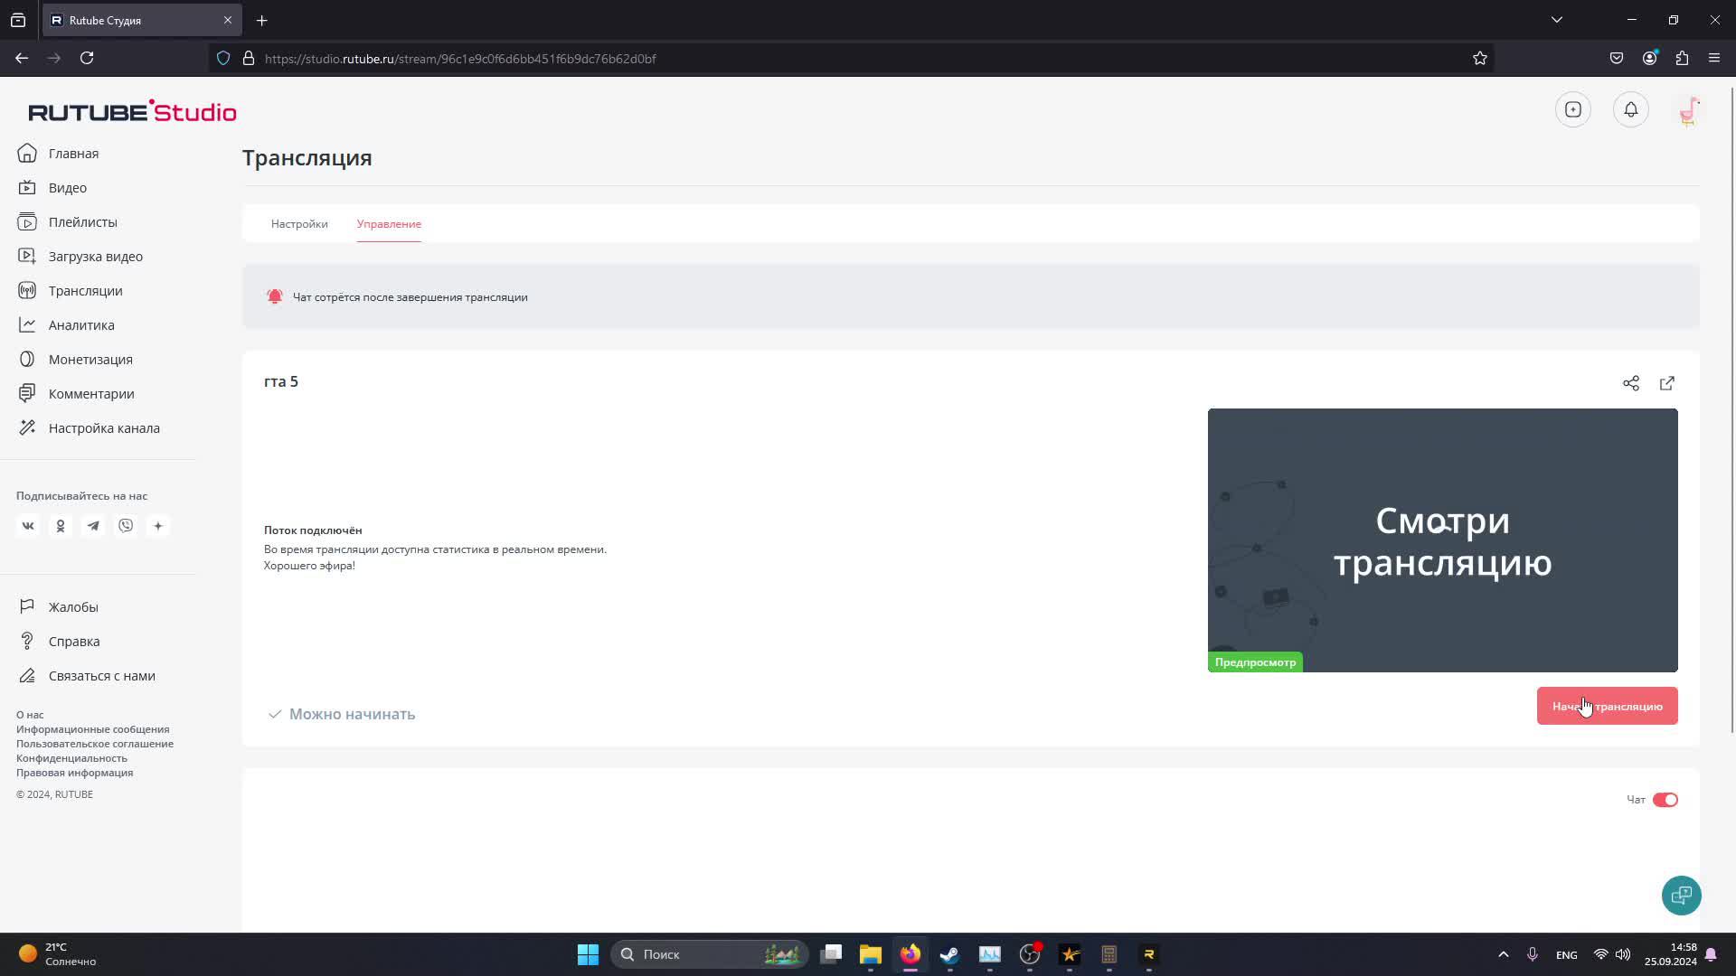Open the Telegram social link icon
Screen dimensions: 1736x976
[x=93, y=526]
